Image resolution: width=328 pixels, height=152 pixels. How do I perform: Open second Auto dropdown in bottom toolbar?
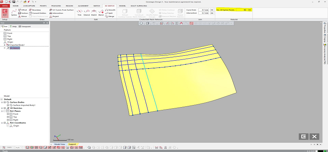pos(19,148)
